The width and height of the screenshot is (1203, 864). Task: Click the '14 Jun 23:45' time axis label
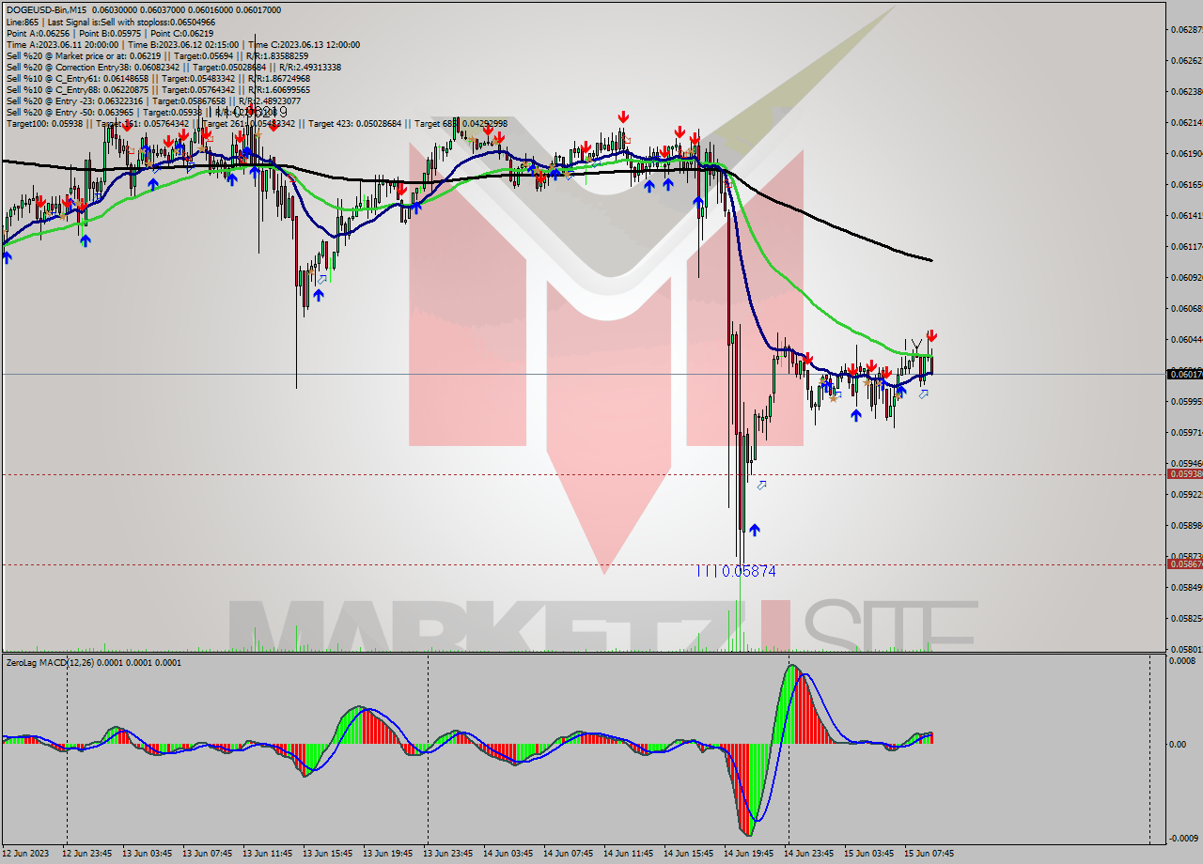coord(809,854)
